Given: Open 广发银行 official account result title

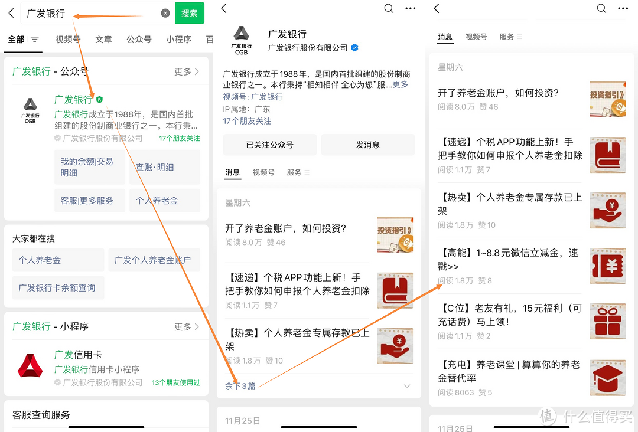Looking at the screenshot, I should coord(74,100).
